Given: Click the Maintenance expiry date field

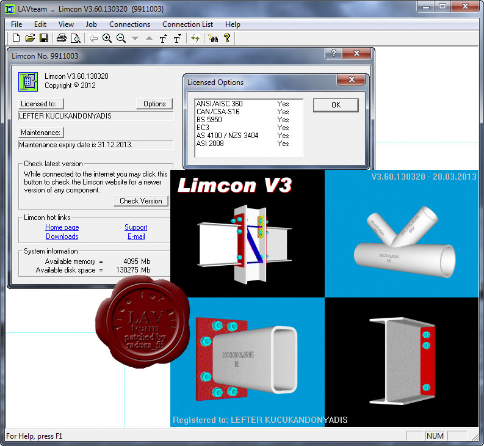Looking at the screenshot, I should pyautogui.click(x=96, y=145).
